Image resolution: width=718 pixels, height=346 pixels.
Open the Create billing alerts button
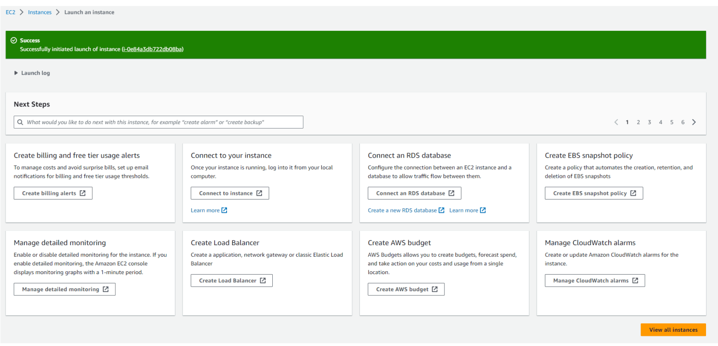pos(53,194)
